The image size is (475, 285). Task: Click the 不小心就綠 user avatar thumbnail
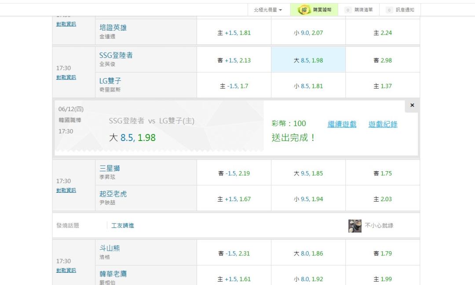point(354,226)
